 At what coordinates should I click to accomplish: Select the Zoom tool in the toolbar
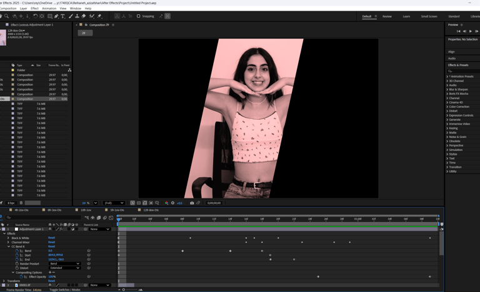6,16
